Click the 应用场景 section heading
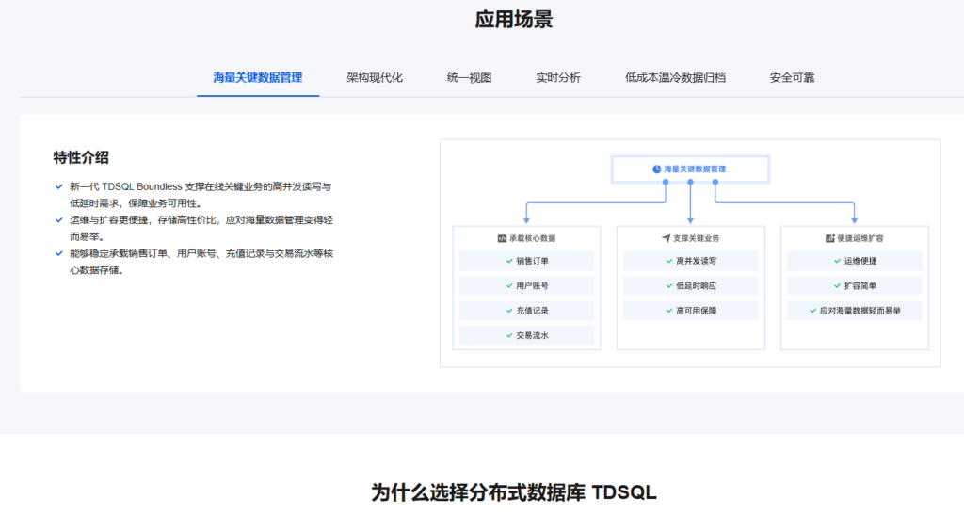The image size is (964, 515). (514, 19)
